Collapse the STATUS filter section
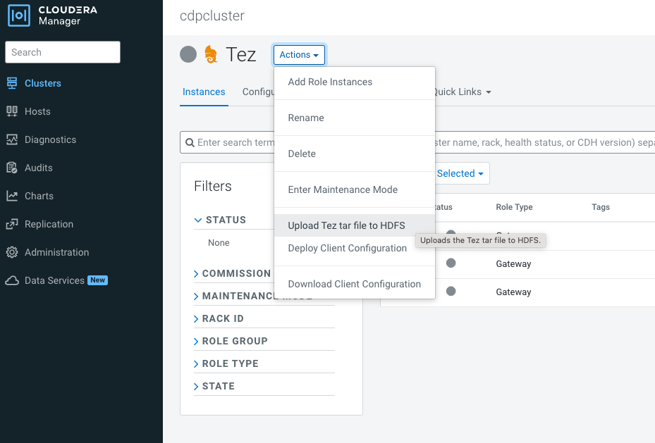Viewport: 655px width, 443px height. pos(220,220)
